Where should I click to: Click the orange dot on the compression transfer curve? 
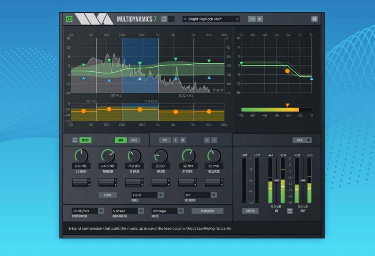pos(287,71)
